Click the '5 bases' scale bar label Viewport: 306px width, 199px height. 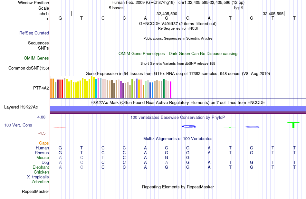(x=116, y=8)
